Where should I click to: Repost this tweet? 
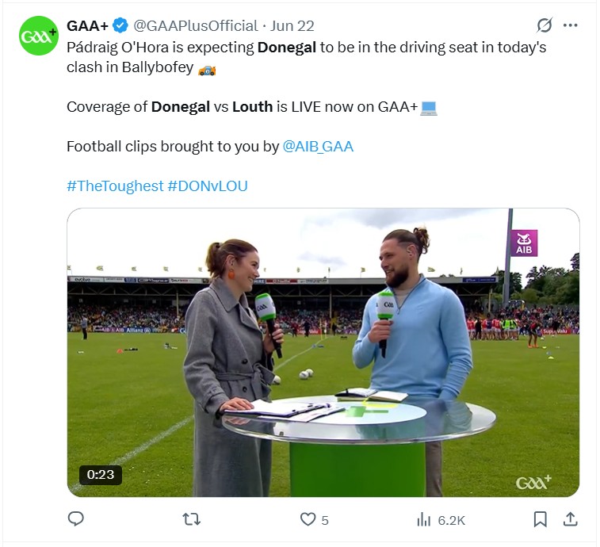point(192,519)
